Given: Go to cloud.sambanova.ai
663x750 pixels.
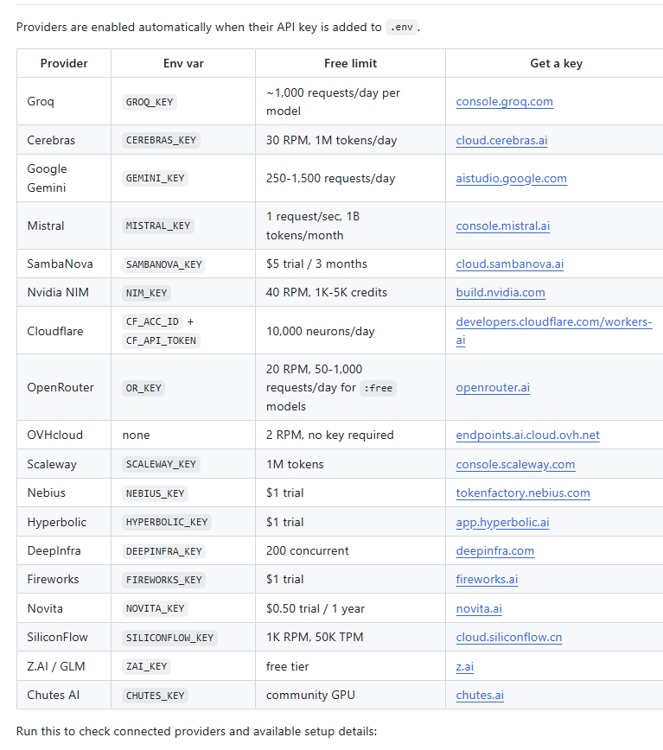Looking at the screenshot, I should [x=509, y=264].
